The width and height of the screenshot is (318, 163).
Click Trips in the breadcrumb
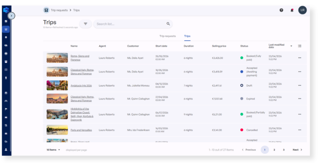[x=76, y=10]
